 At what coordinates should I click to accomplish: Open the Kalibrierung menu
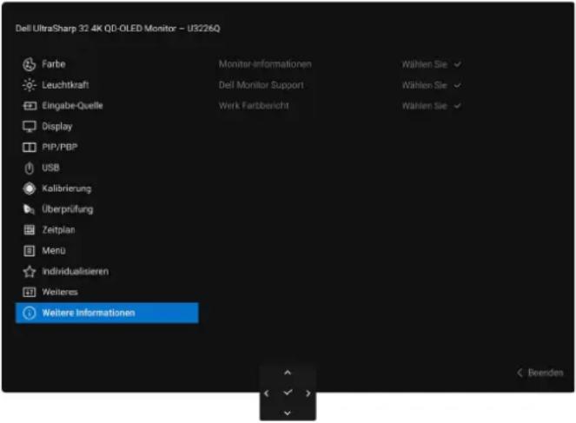(x=67, y=188)
